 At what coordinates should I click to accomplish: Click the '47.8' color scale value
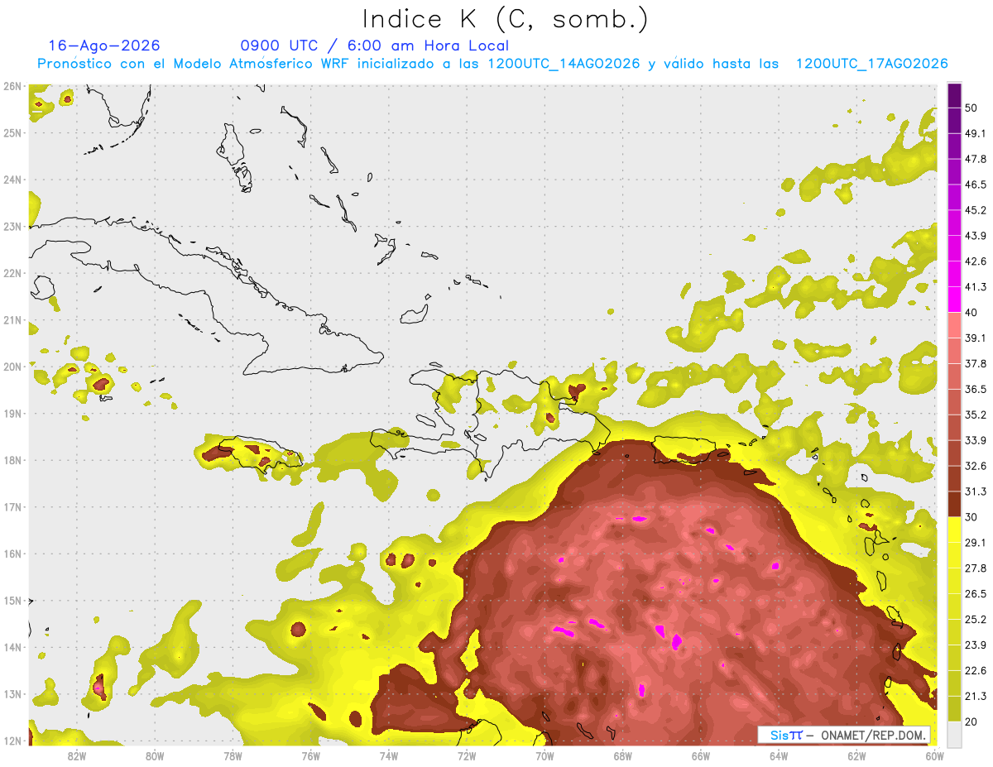click(975, 160)
